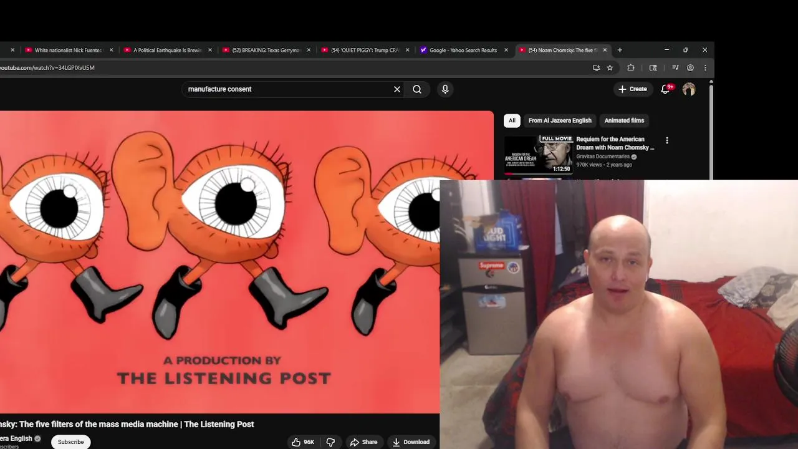
Task: Bookmark this page with star icon
Action: click(x=610, y=67)
